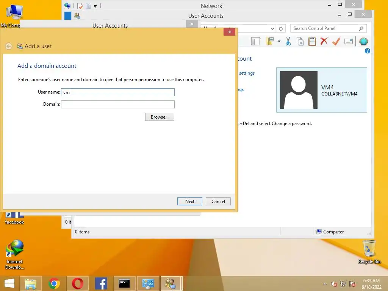
Task: Click the Copy icon in toolbar
Action: point(300,41)
